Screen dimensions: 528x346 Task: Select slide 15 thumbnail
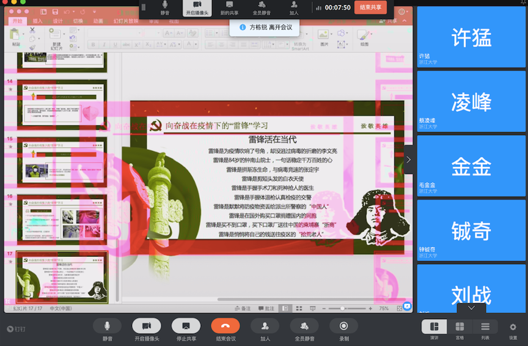[x=62, y=162]
